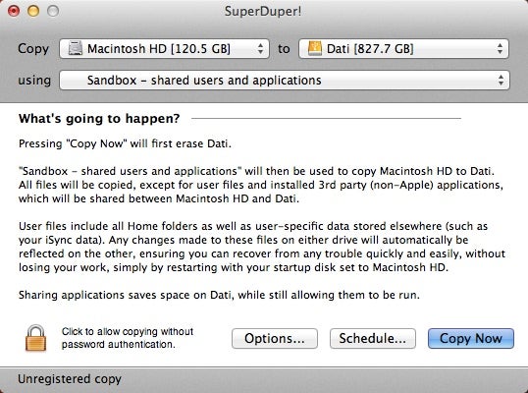Start backup with Copy Now
Viewport: 528px width, 393px height.
click(471, 338)
